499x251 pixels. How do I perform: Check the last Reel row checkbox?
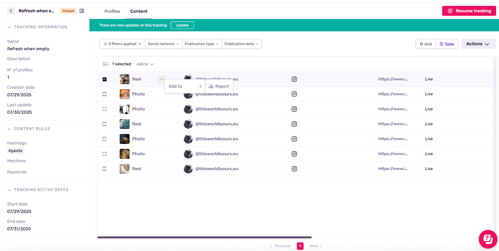(104, 169)
